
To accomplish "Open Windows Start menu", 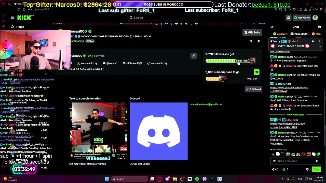I will (107, 179).
